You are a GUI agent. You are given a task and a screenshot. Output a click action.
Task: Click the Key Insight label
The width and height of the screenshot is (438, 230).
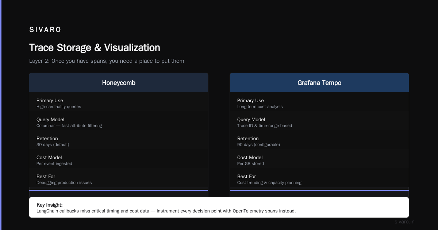pyautogui.click(x=50, y=205)
